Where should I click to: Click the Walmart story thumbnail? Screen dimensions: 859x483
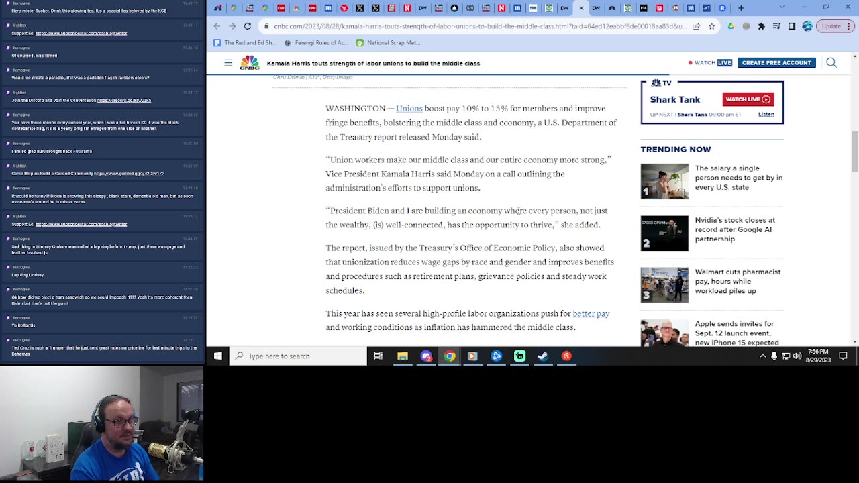click(664, 284)
